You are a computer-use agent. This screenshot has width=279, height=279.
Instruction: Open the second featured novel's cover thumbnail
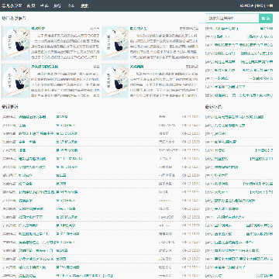coord(115,43)
